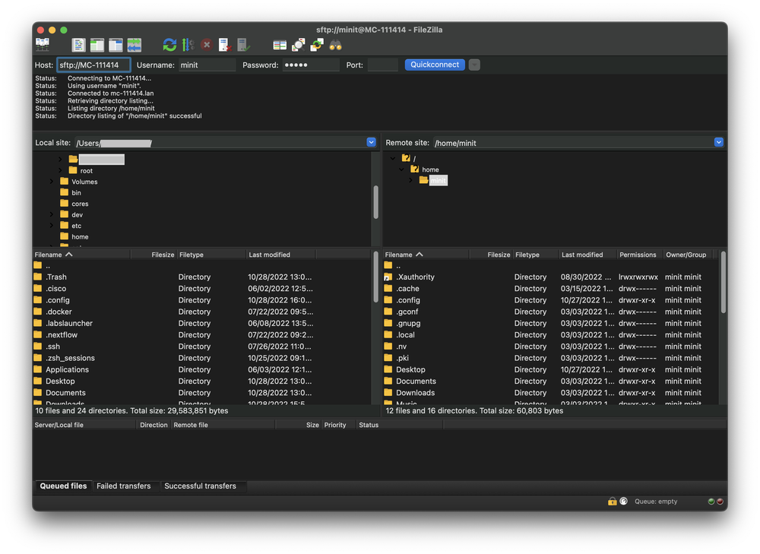Sort remote list by Owner/Group header
This screenshot has width=760, height=554.
pos(687,255)
